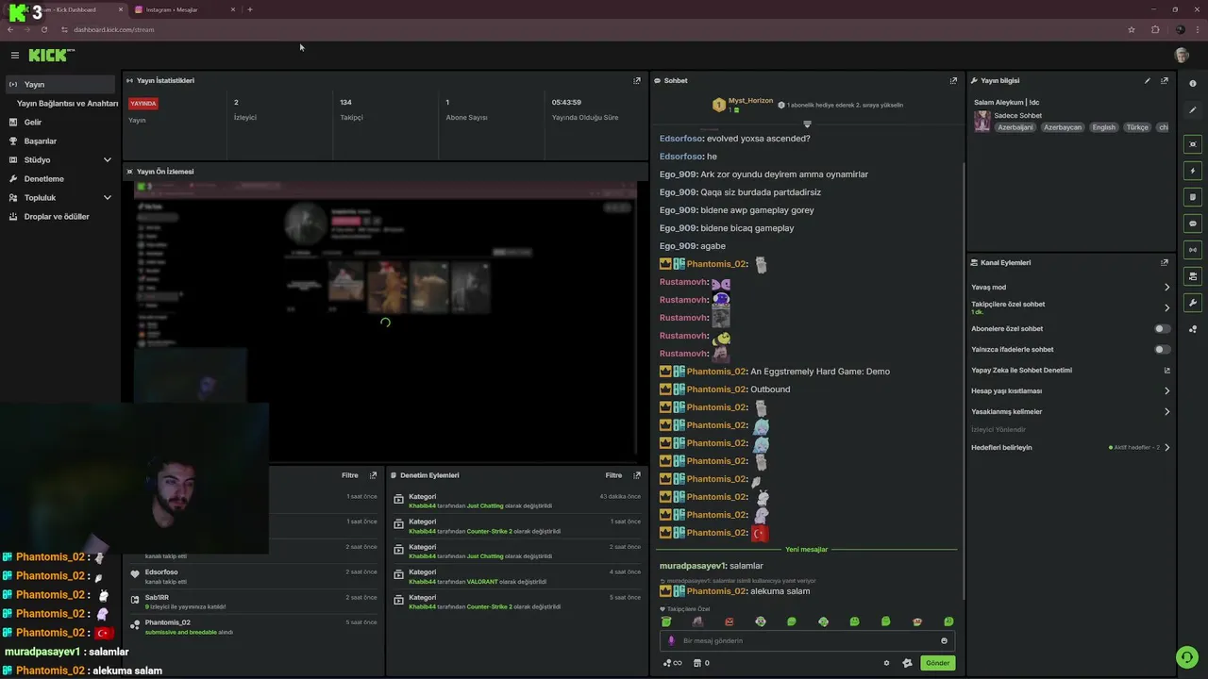The width and height of the screenshot is (1208, 679).
Task: Bookmark this page with the star icon
Action: tap(1132, 29)
